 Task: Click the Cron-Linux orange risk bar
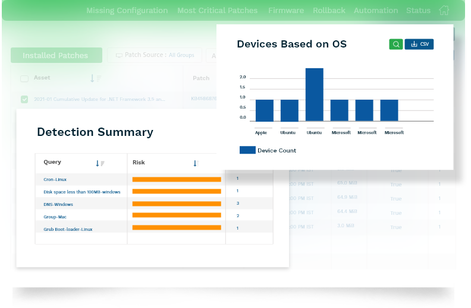click(177, 179)
